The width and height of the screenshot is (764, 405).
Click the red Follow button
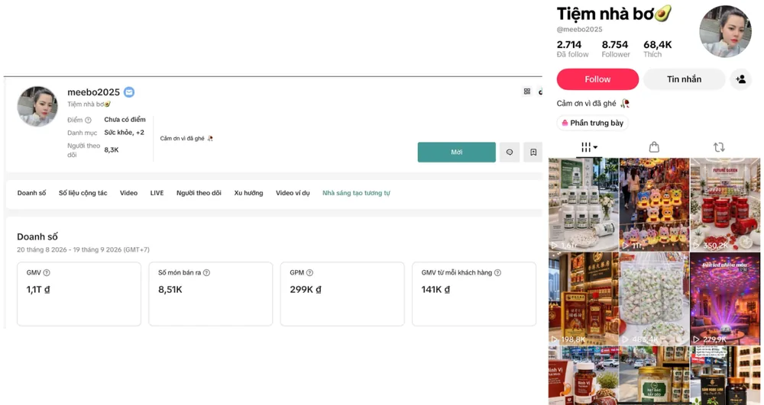(x=597, y=79)
